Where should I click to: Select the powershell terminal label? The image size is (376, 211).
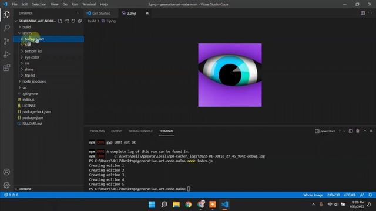click(x=325, y=131)
